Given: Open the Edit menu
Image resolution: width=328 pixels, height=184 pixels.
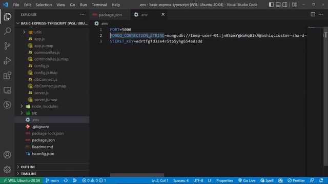Looking at the screenshot, I should coord(27,5).
